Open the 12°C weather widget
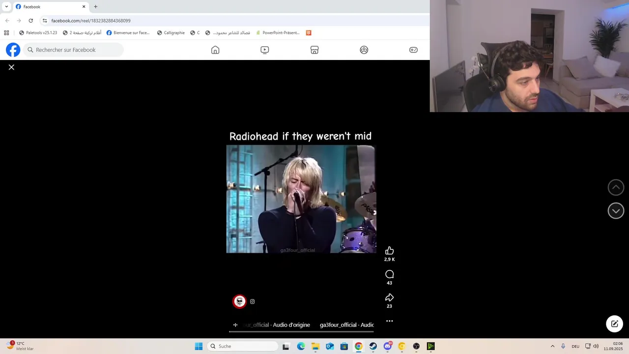 tap(20, 346)
